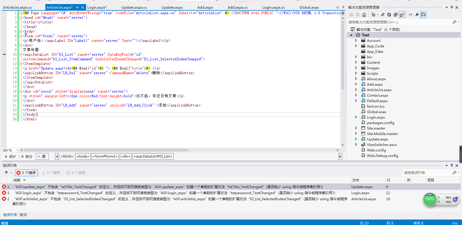Sync with active document in Solution Explorer
The image size is (462, 225).
pos(383,15)
